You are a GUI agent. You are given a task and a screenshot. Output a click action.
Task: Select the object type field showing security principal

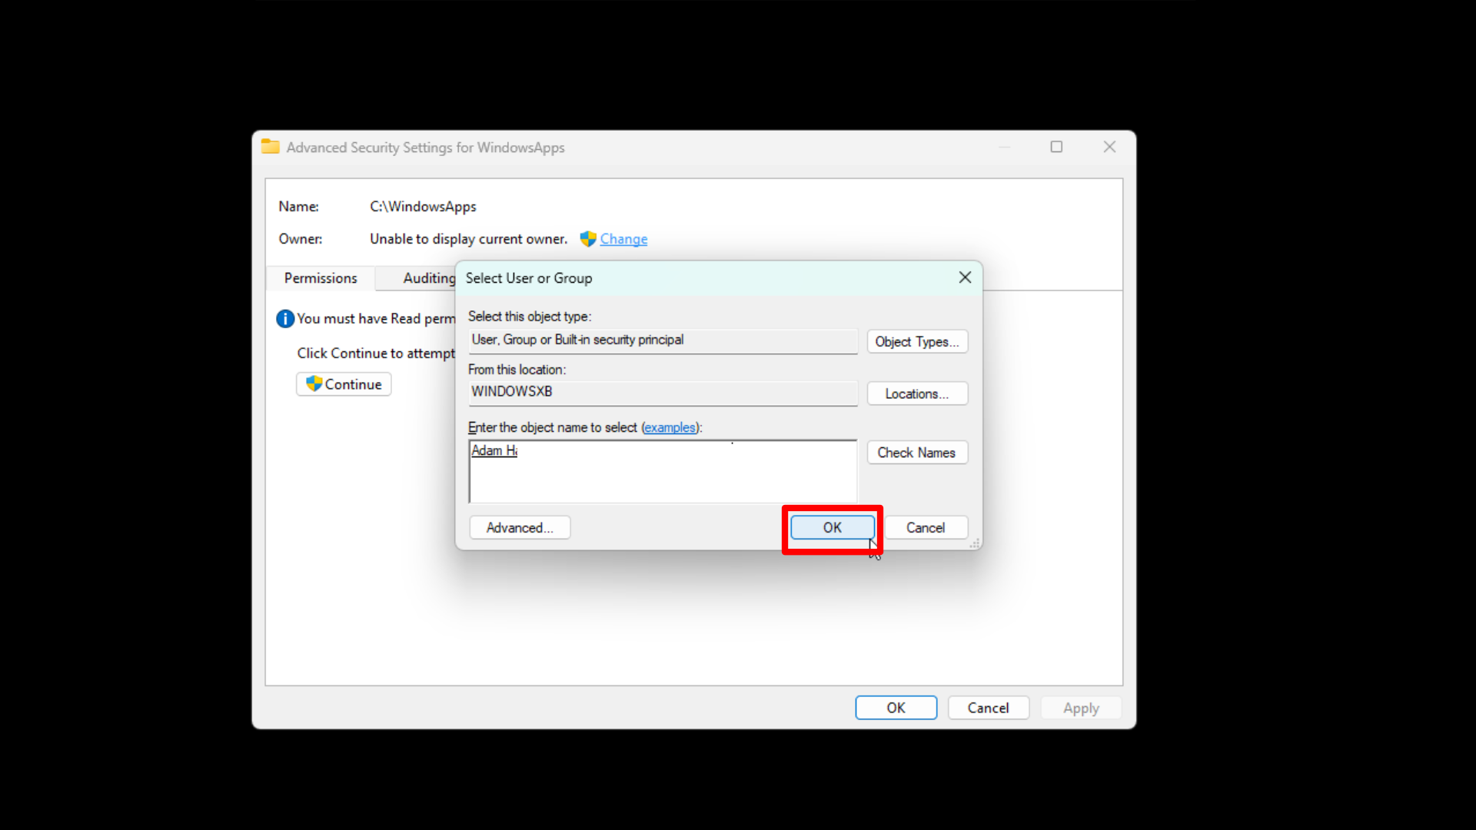[x=662, y=340]
